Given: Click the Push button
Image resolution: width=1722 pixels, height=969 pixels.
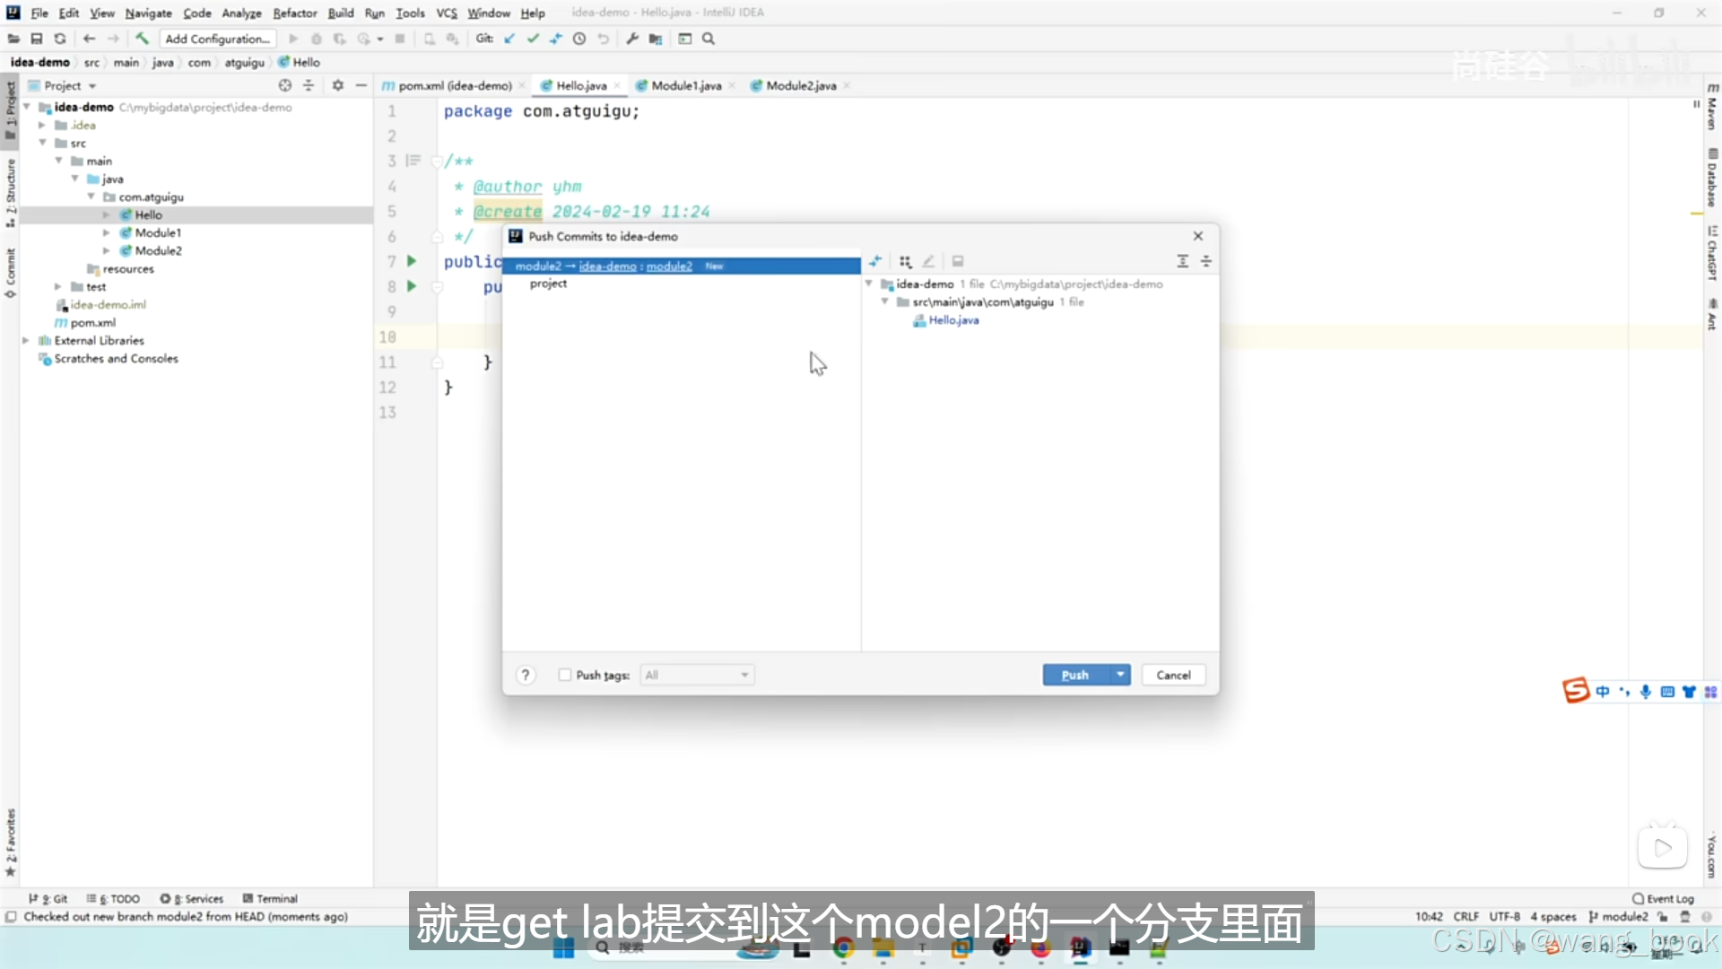Looking at the screenshot, I should coord(1075,673).
